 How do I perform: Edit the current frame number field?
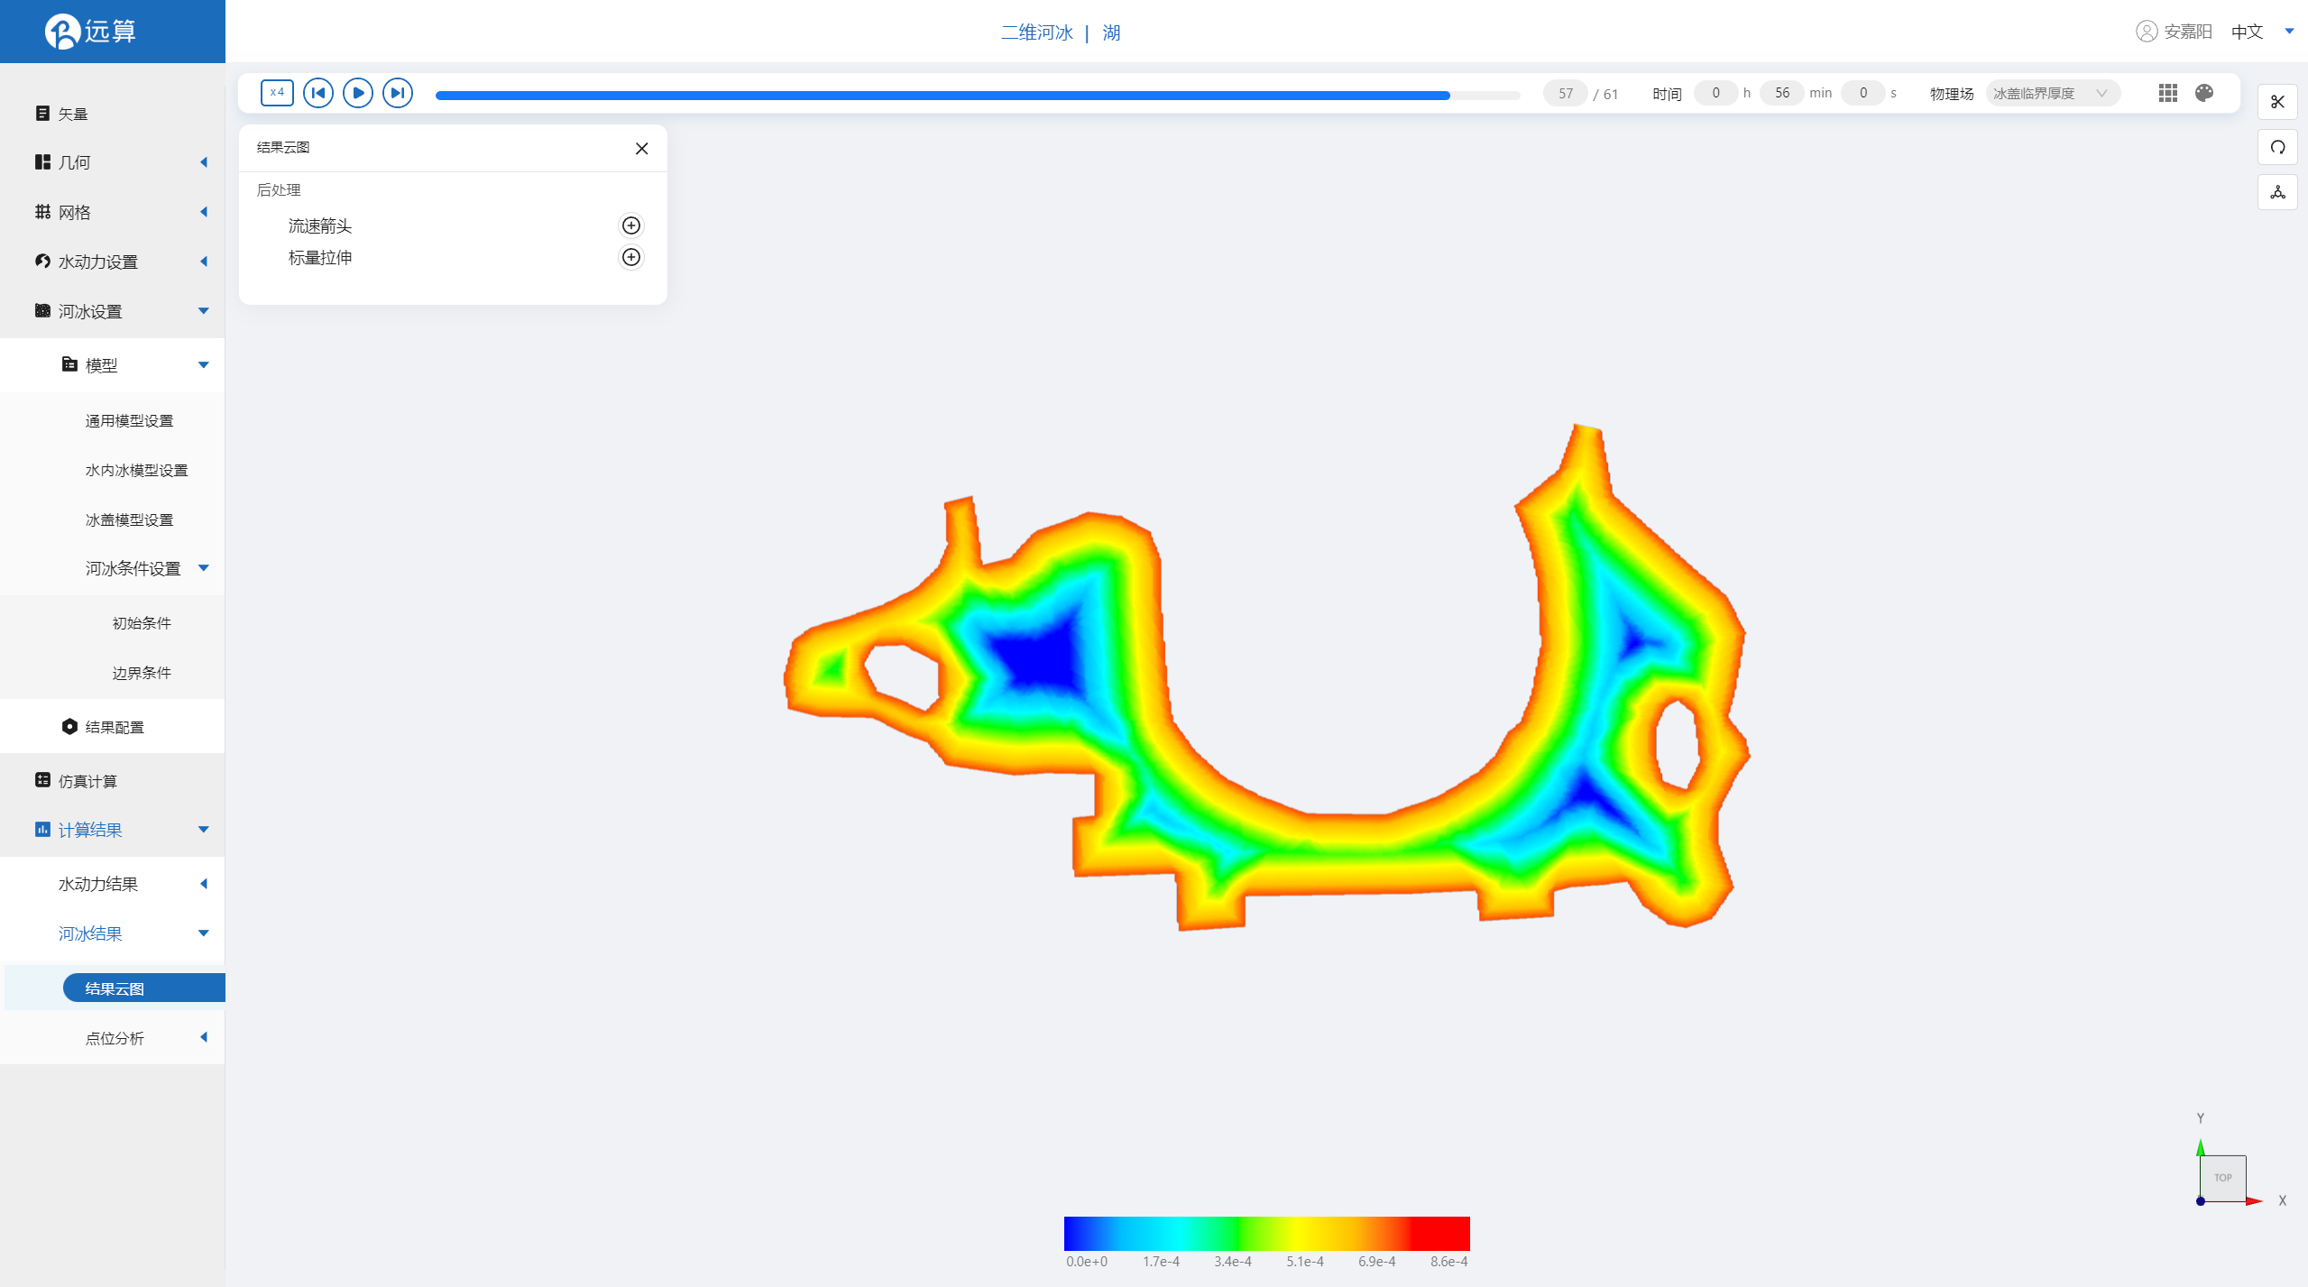coord(1565,93)
